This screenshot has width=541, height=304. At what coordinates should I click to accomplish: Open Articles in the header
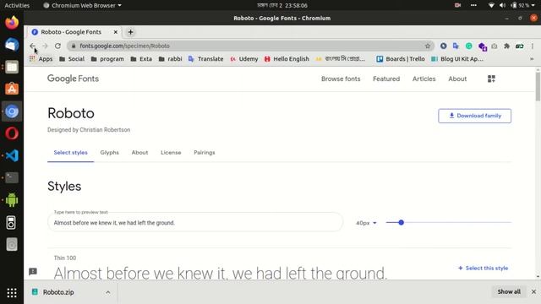click(424, 79)
